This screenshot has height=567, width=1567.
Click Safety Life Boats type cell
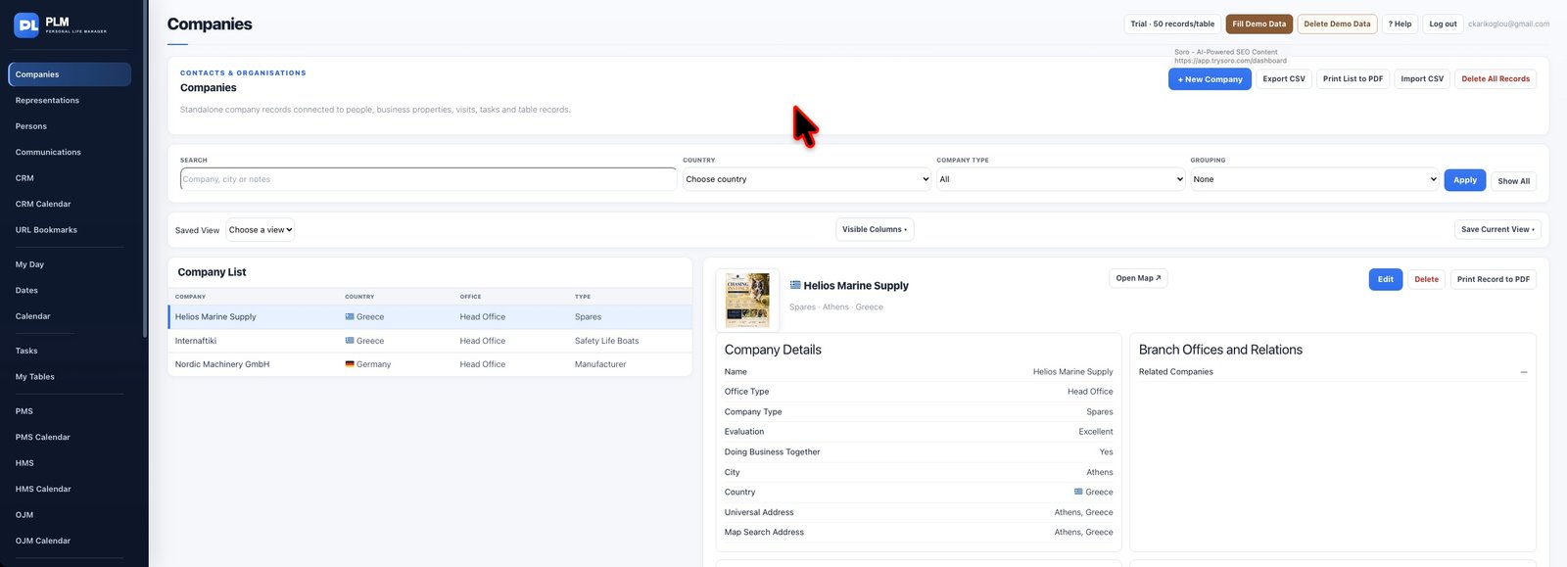tap(606, 341)
